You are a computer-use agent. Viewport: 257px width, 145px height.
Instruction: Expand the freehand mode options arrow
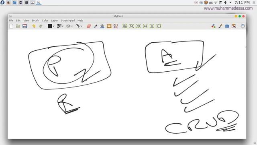point(81,26)
